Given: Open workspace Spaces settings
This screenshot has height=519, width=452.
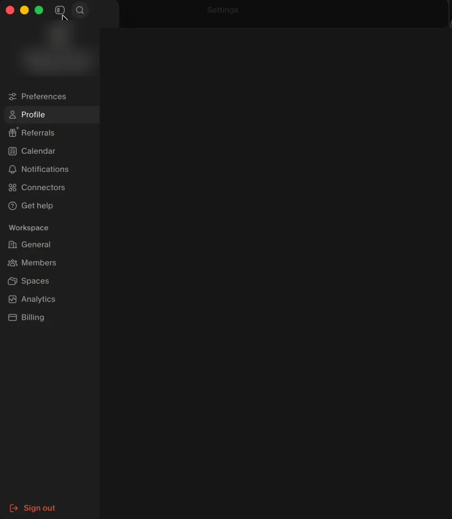Looking at the screenshot, I should (52, 281).
